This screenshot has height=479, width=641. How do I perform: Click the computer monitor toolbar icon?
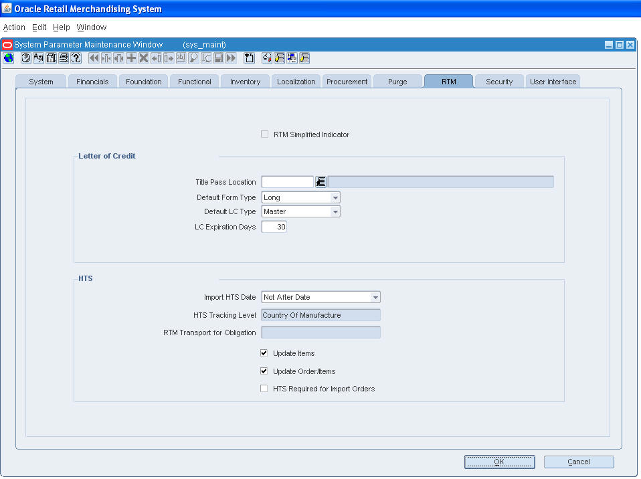[x=292, y=58]
